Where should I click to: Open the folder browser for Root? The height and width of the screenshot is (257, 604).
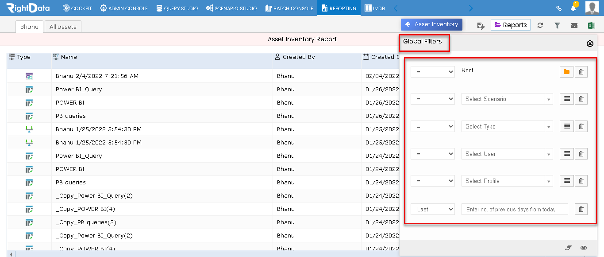point(566,72)
